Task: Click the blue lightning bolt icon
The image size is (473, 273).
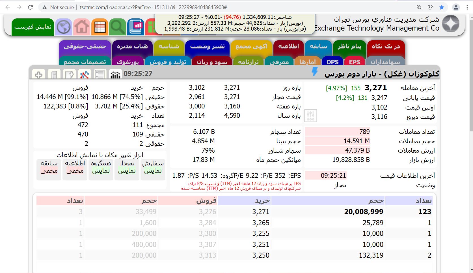Action: tap(315, 72)
